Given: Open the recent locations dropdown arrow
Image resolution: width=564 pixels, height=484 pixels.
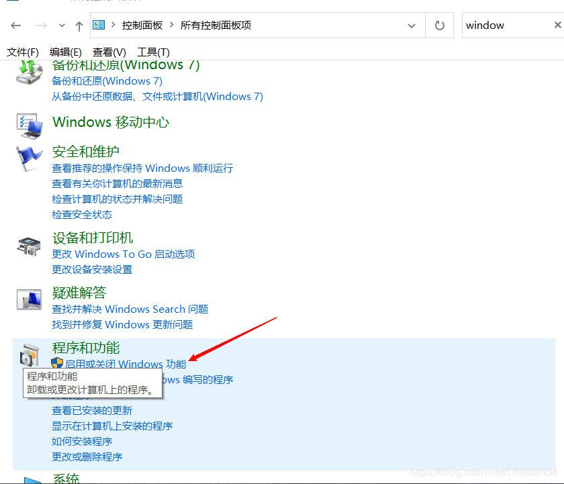Looking at the screenshot, I should 62,26.
